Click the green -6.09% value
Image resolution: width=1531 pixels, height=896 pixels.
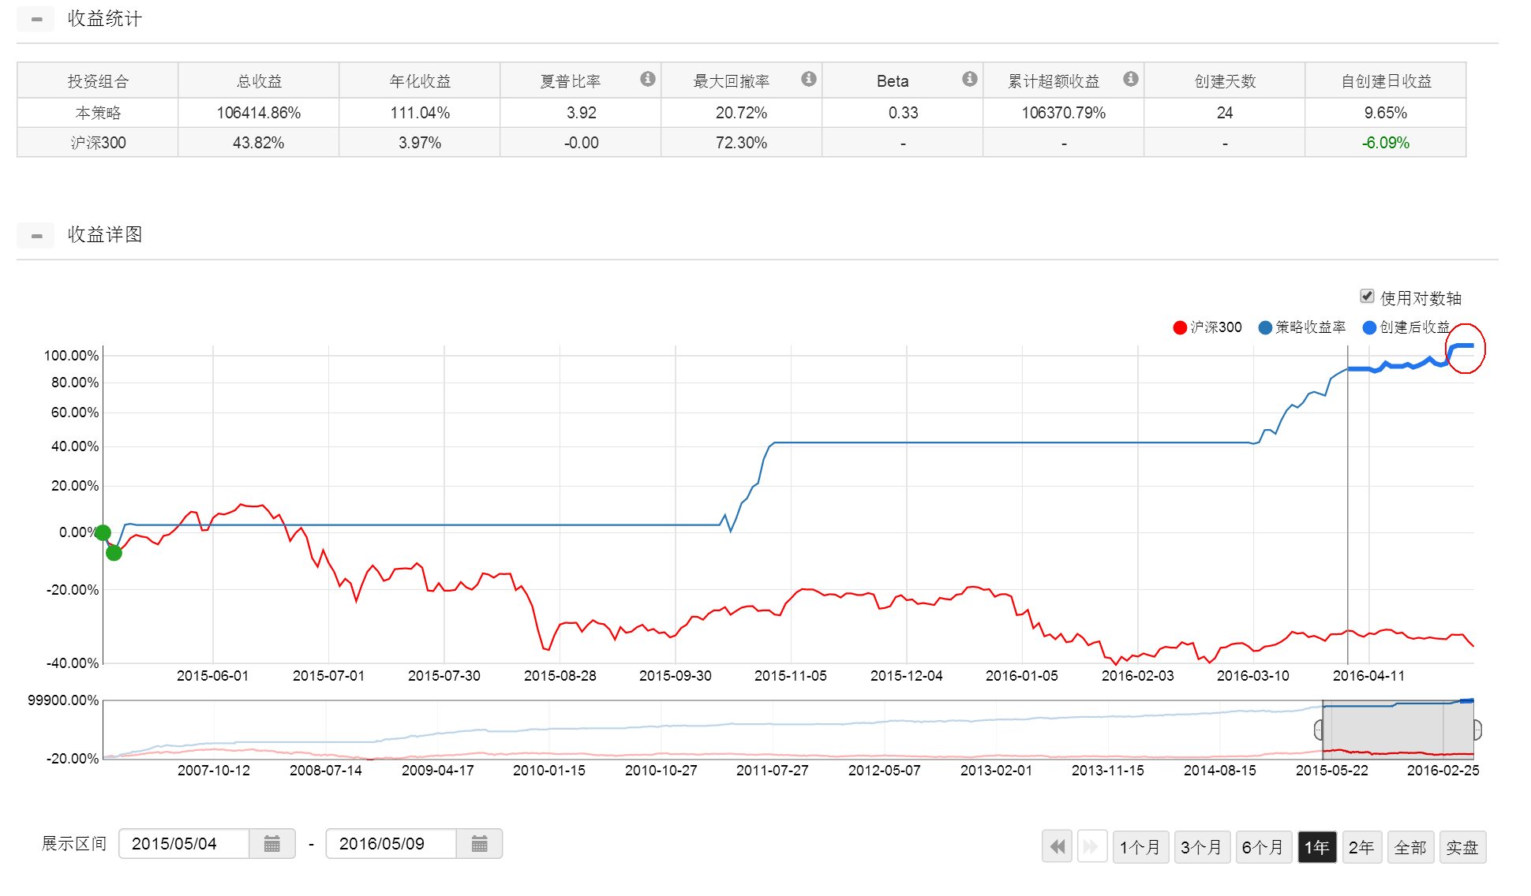pos(1386,143)
